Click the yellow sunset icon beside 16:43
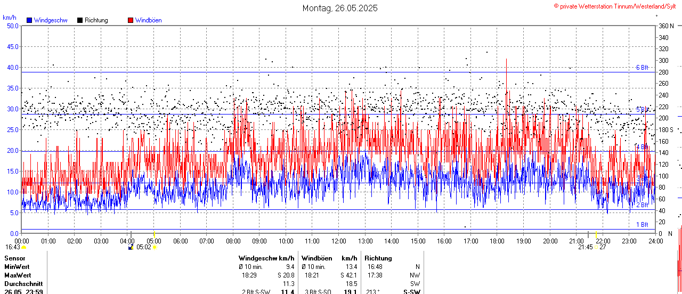Viewport: 682px width, 294px height. tap(23, 247)
